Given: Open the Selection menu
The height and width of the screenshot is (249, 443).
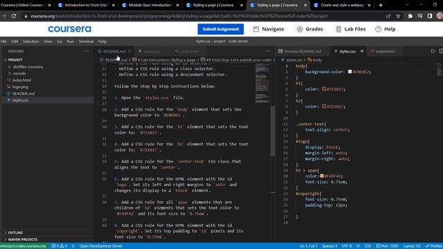Looking at the screenshot, I should pyautogui.click(x=30, y=41).
